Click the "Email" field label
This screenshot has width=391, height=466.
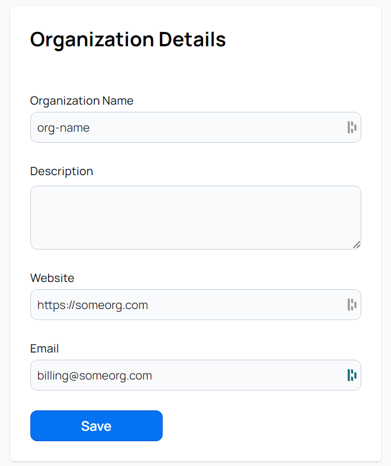[x=45, y=349]
